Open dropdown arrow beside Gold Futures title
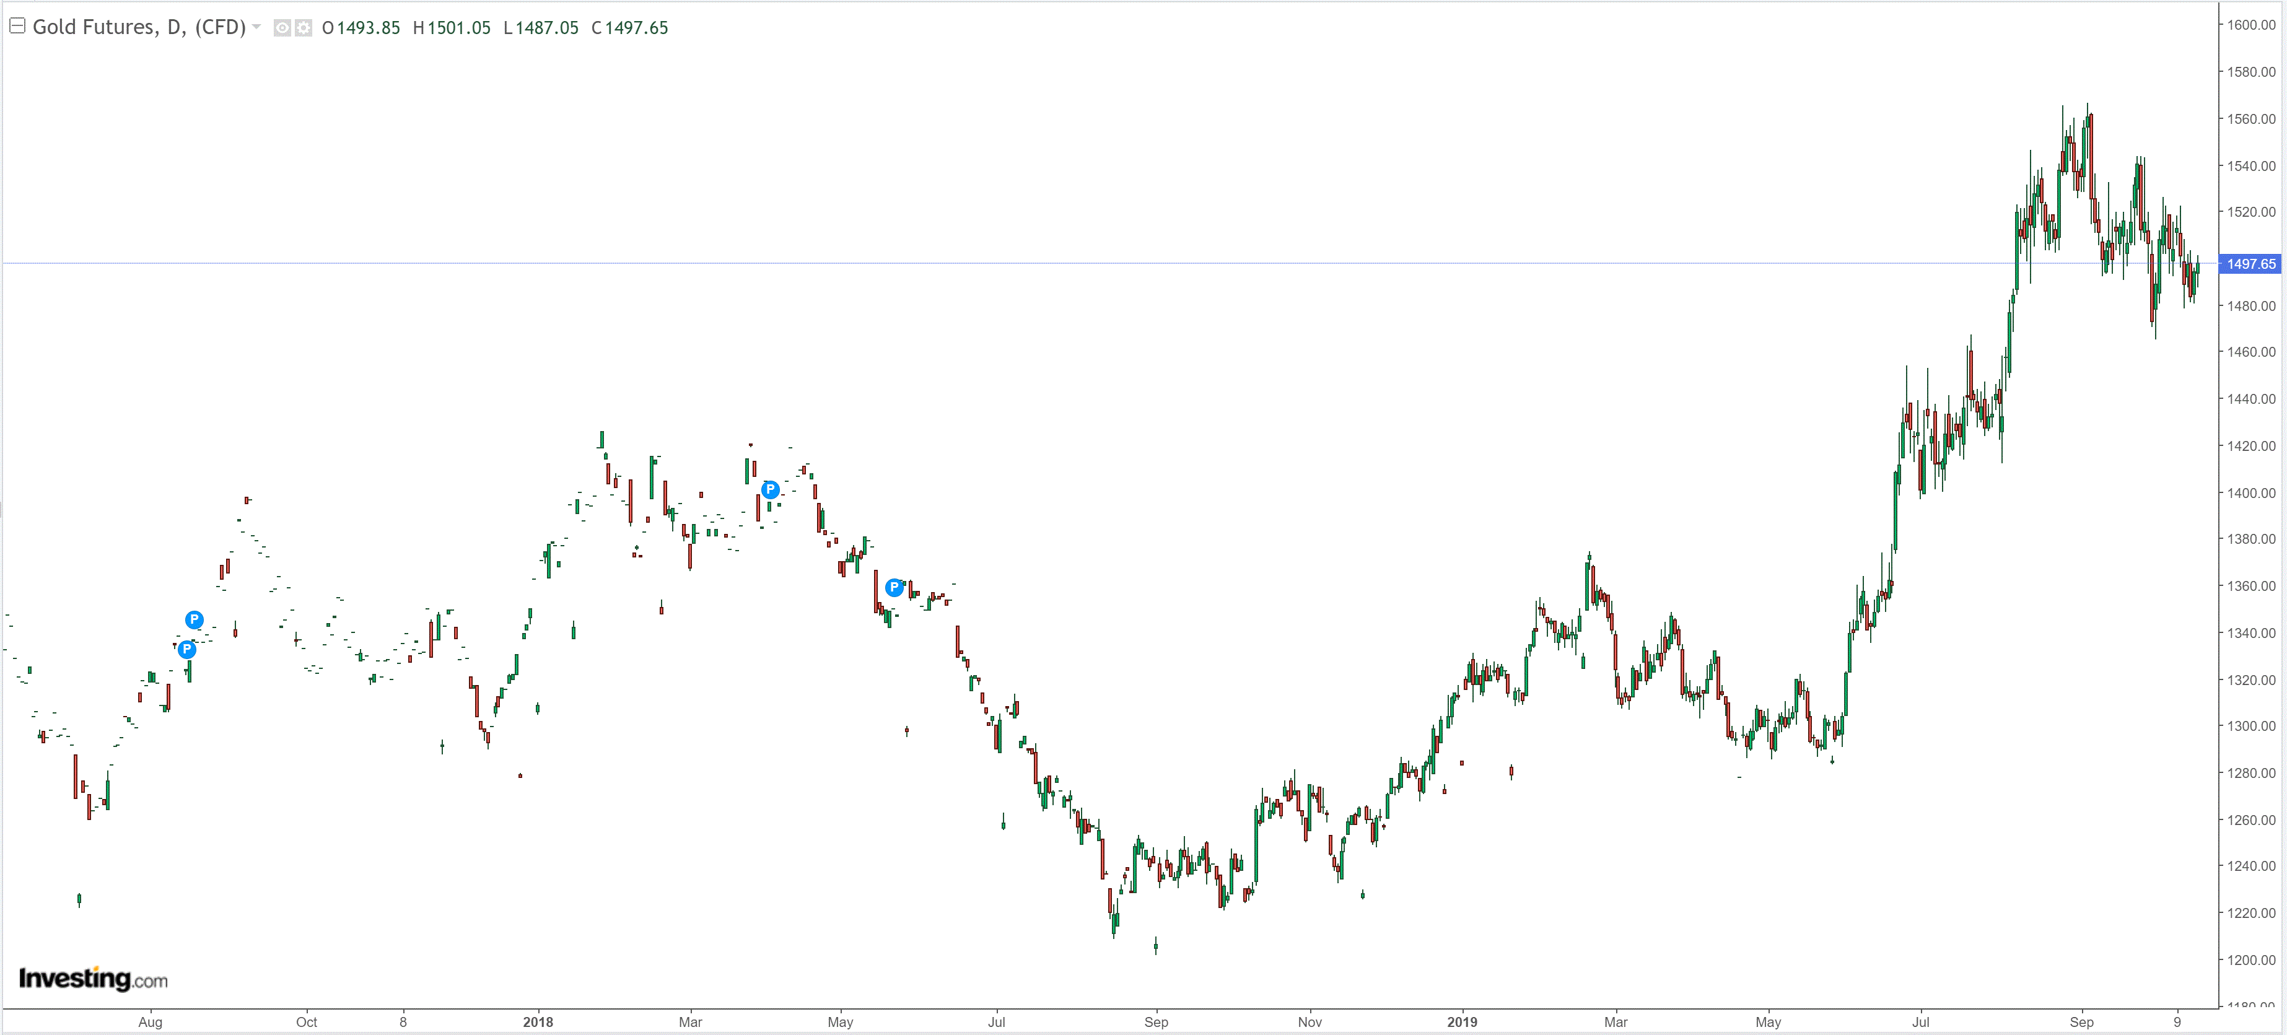 tap(256, 27)
